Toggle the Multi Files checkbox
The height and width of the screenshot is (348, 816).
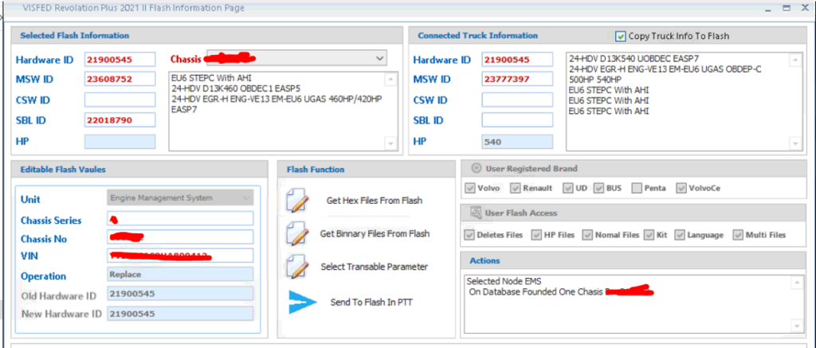tap(737, 235)
